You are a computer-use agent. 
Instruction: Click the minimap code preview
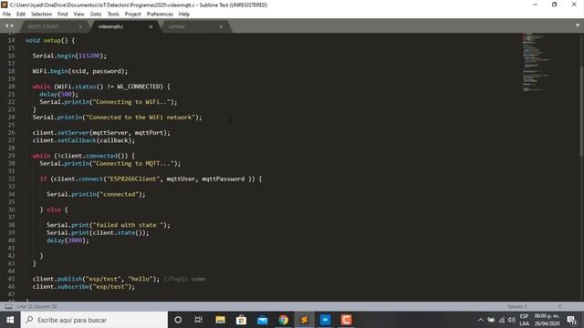[x=536, y=62]
